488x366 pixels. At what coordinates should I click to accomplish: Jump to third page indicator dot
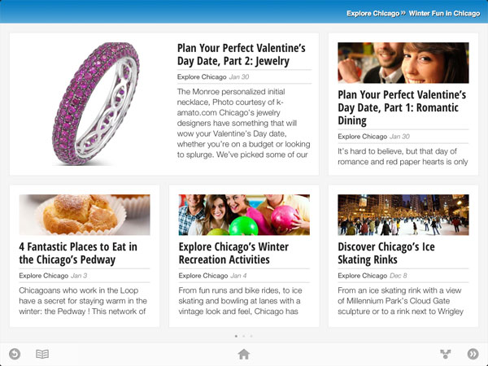251,336
